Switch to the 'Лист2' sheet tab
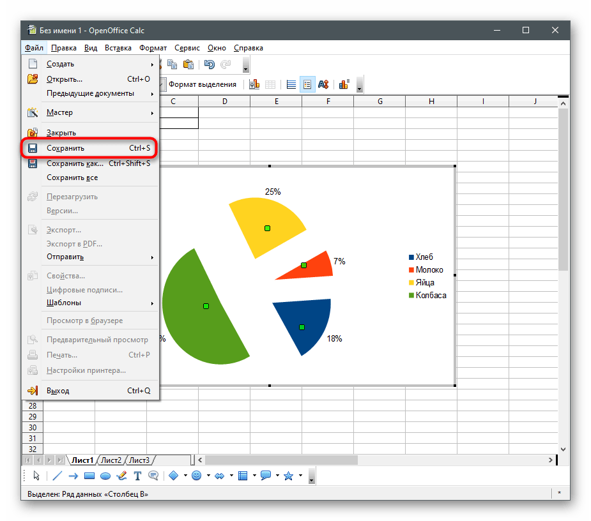 [111, 460]
